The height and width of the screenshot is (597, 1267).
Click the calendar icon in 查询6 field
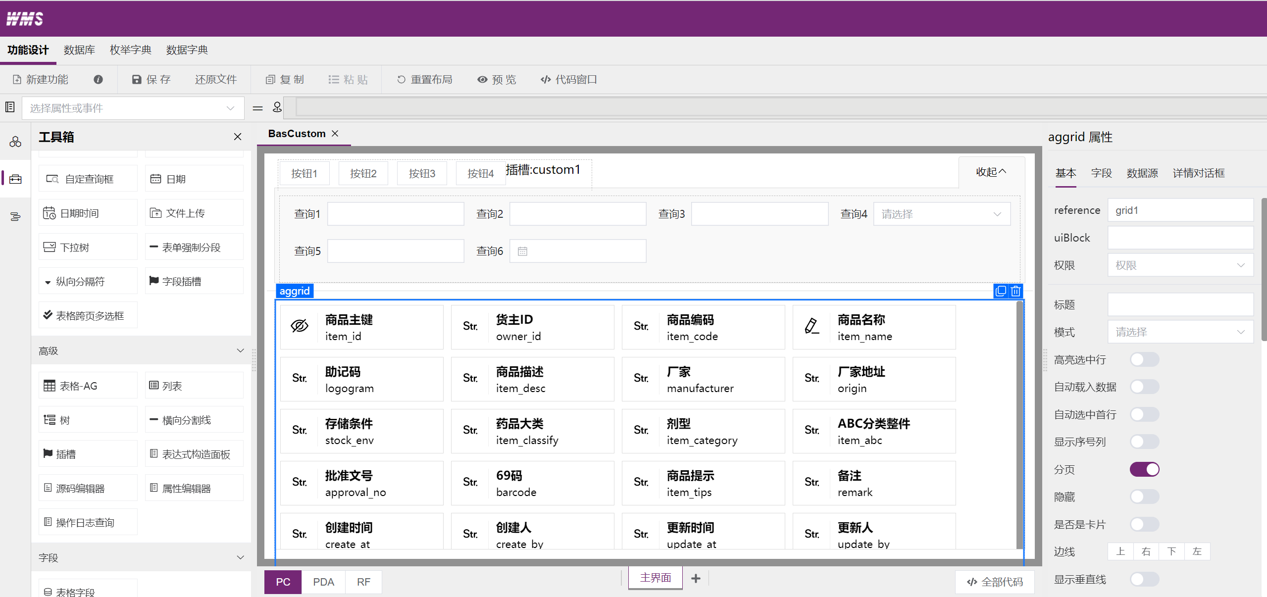(522, 251)
